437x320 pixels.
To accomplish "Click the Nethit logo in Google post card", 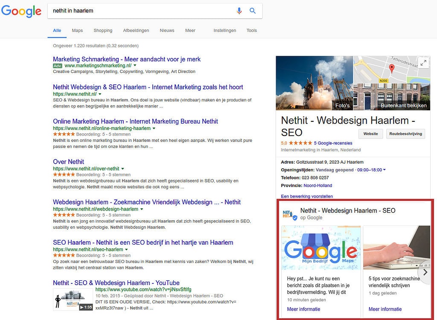I will (290, 214).
